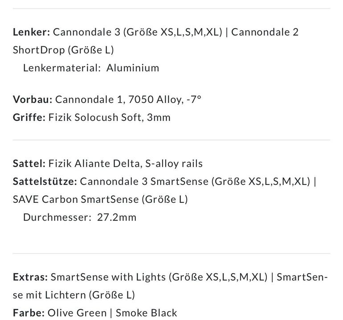The image size is (343, 320).
Task: Click Cannondale 3 SmartSense seatpost text
Action: (x=144, y=181)
